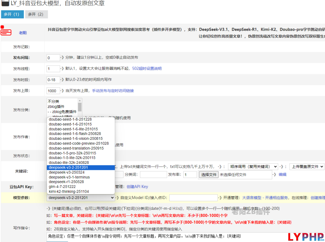Open the 手动发布与定时访问链接 link
Screen dimensions: 325x242
click(113, 91)
